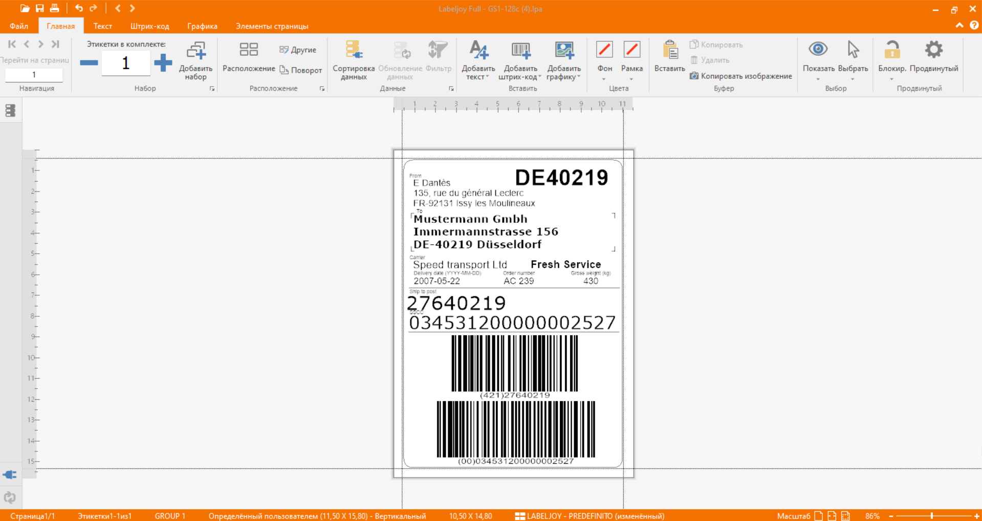Open Добавить штрих-код dropdown
This screenshot has height=521, width=982.
click(520, 60)
